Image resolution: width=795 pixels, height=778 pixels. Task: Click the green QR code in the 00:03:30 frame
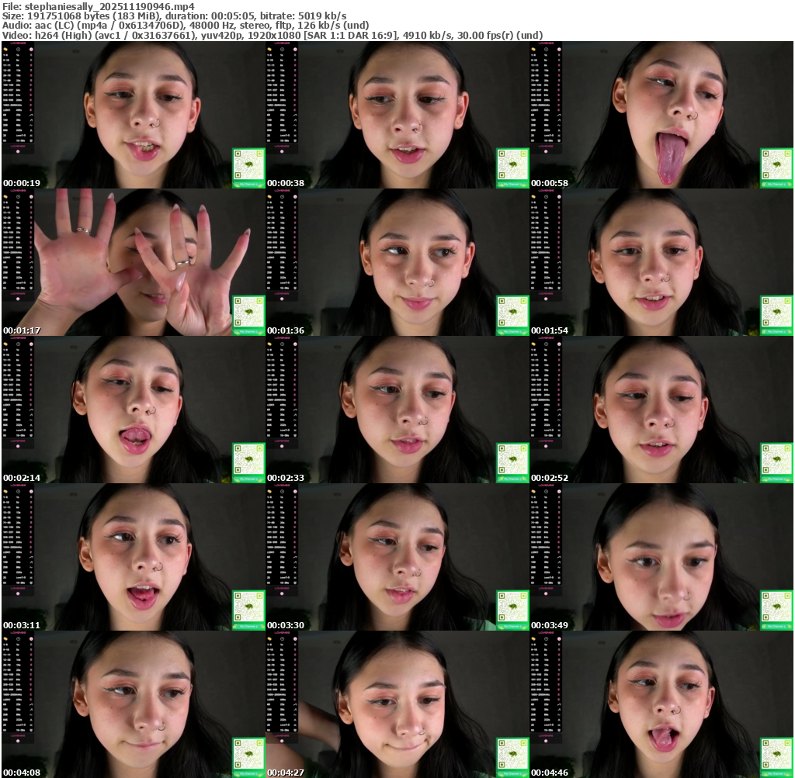512,608
